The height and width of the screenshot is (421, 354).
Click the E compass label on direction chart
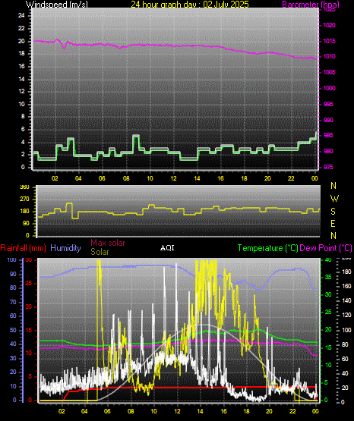[x=333, y=223]
